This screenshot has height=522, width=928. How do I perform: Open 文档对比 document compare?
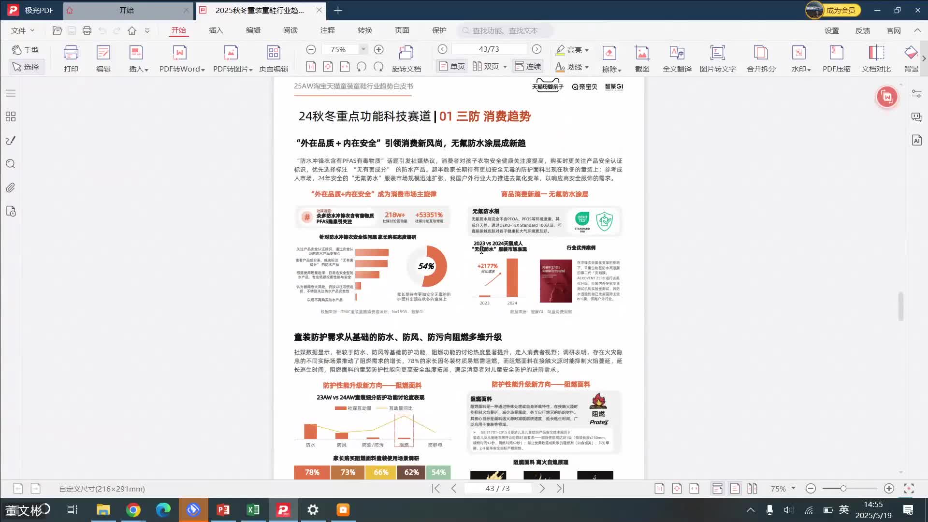pyautogui.click(x=877, y=58)
